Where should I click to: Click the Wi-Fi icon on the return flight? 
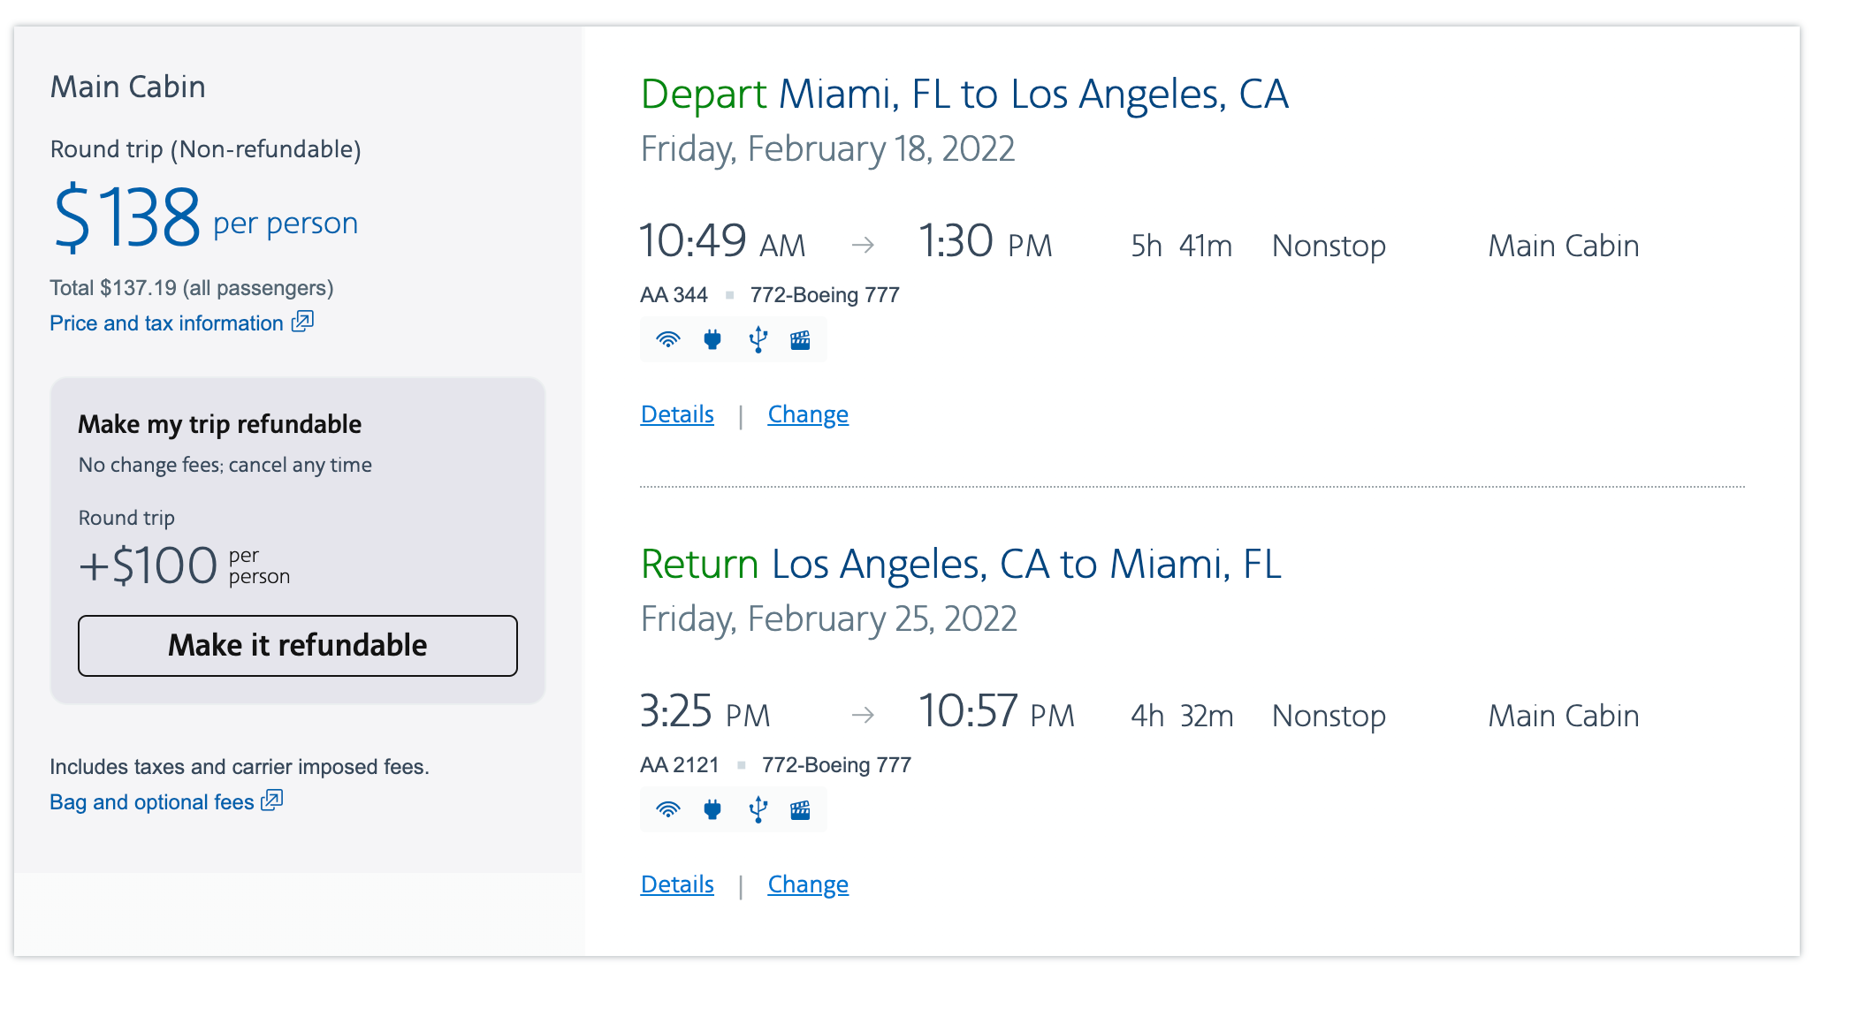click(x=668, y=808)
